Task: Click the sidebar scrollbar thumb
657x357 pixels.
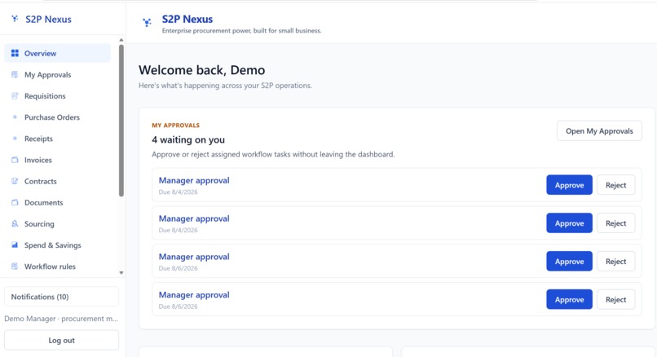Action: click(121, 121)
